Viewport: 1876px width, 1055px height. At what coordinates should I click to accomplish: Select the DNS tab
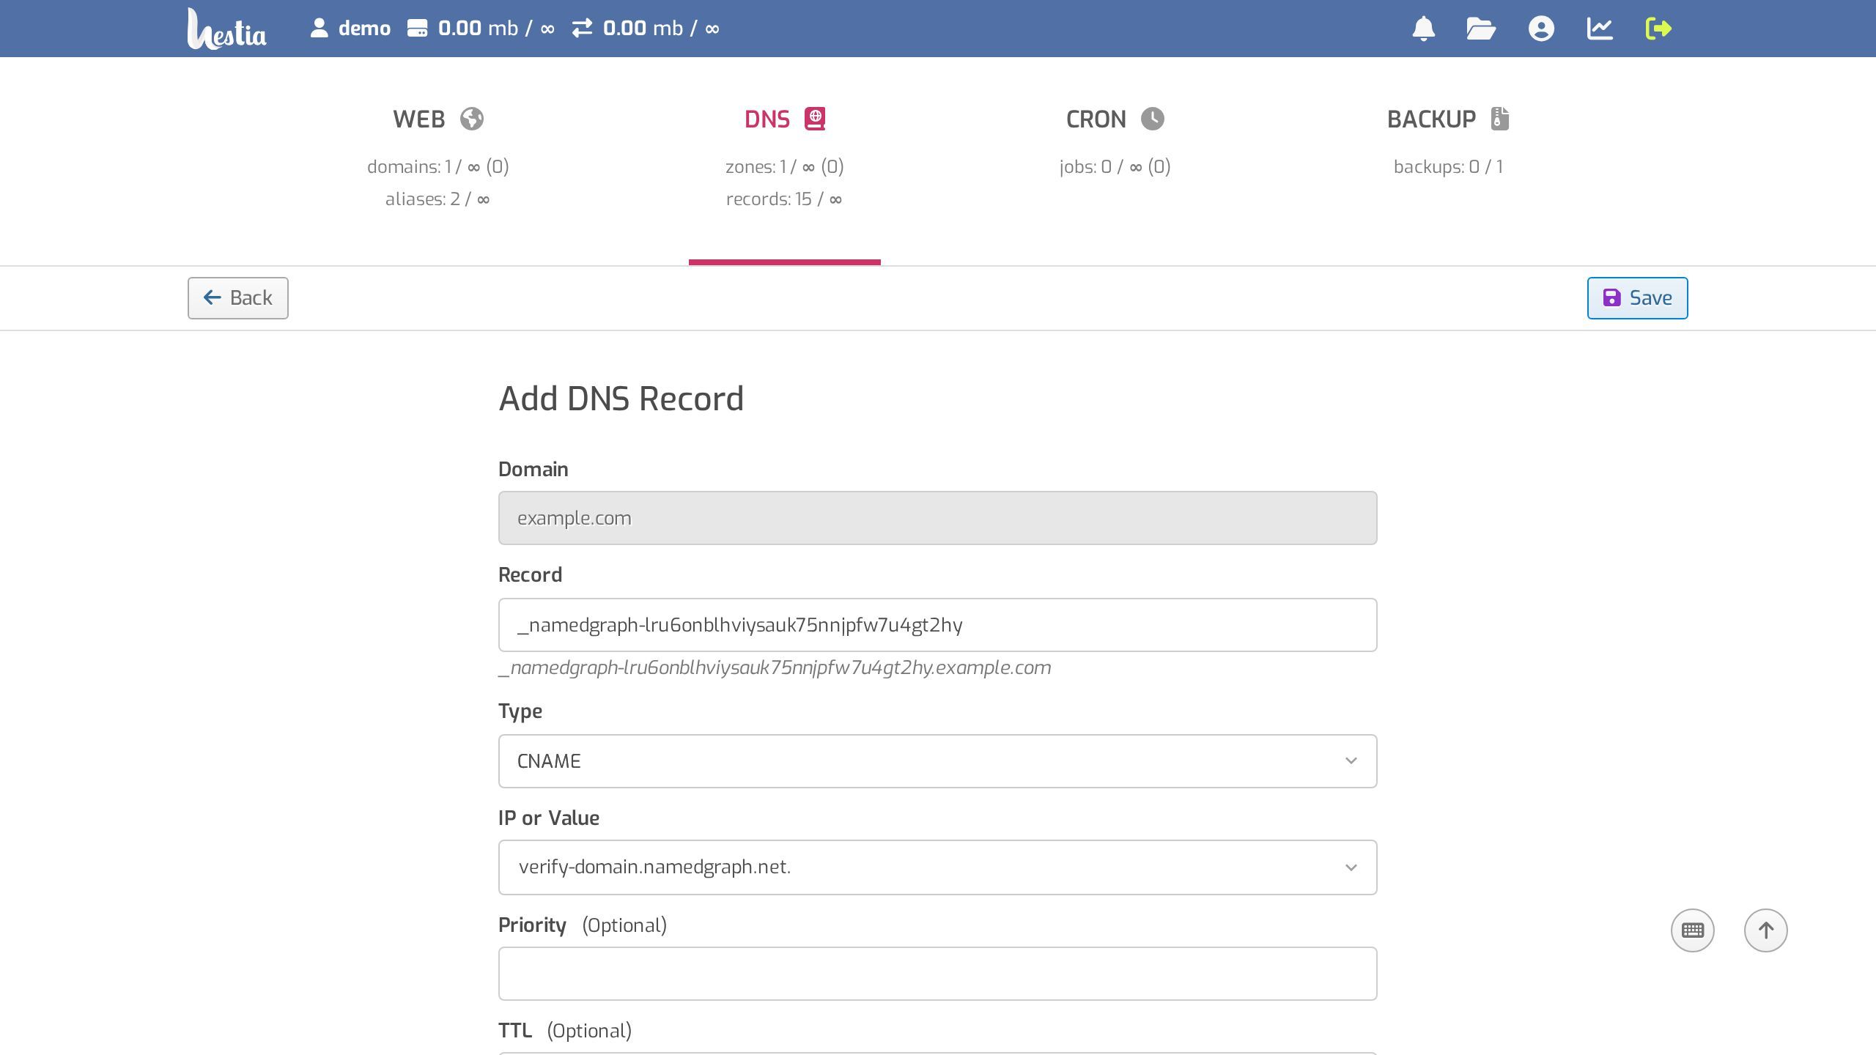tap(784, 119)
